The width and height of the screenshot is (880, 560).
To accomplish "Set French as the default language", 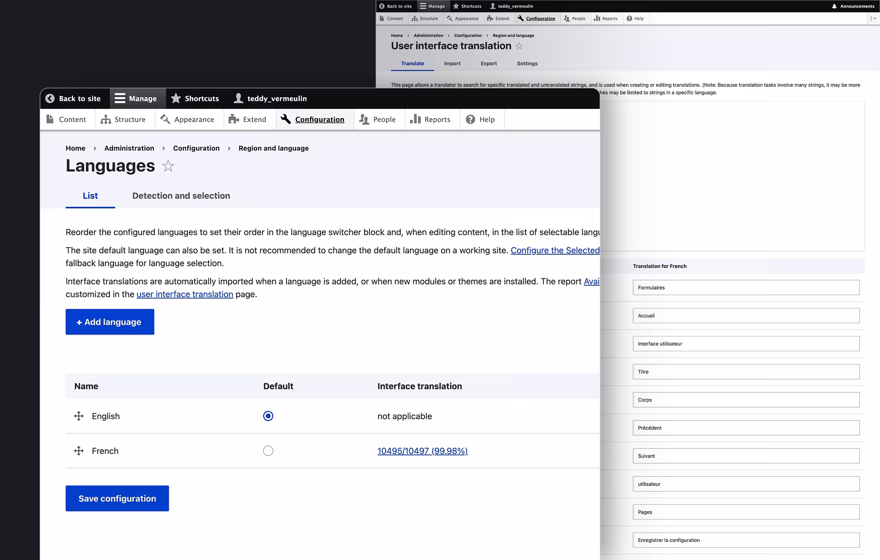I will [268, 451].
